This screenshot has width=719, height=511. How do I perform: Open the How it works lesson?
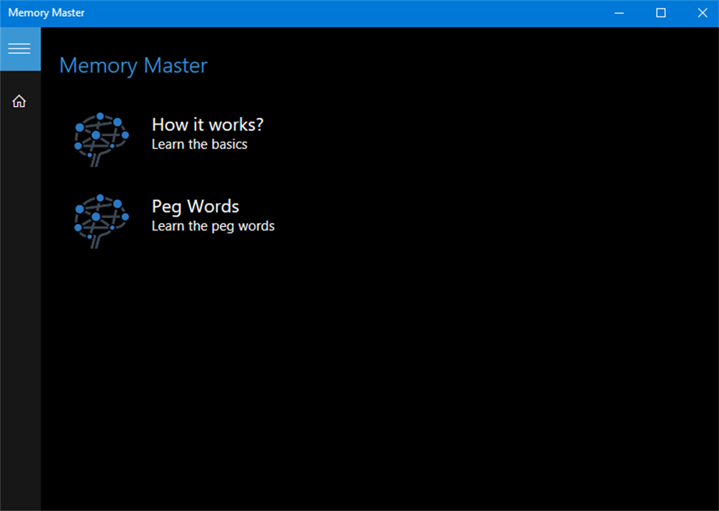coord(207,125)
